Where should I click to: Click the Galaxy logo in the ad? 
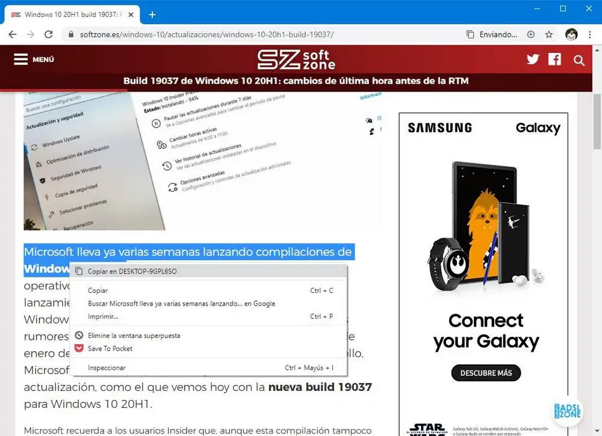538,128
